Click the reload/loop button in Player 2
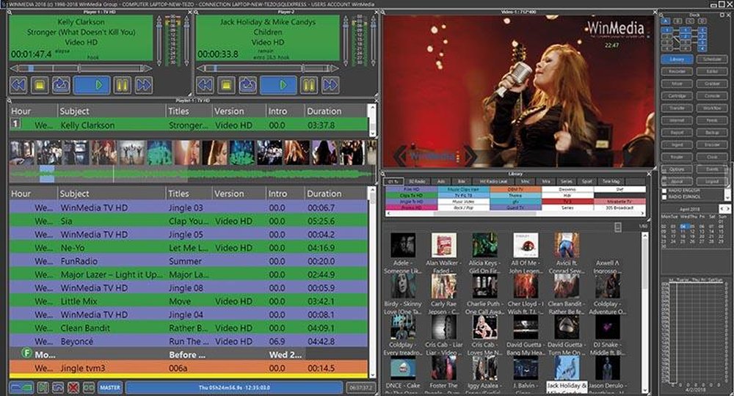Image resolution: width=734 pixels, height=396 pixels. pos(247,85)
